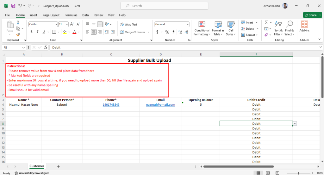
Task: Open Cell Styles gallery
Action: 231,28
